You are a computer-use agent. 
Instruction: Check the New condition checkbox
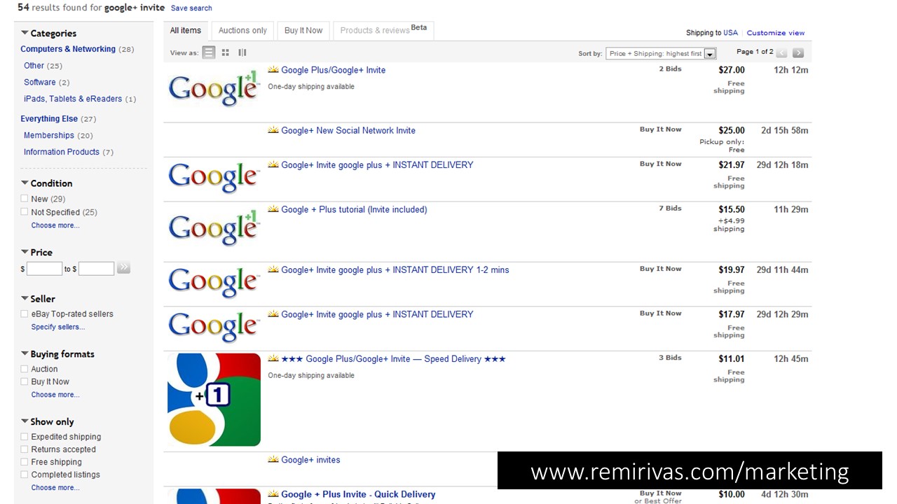click(25, 199)
